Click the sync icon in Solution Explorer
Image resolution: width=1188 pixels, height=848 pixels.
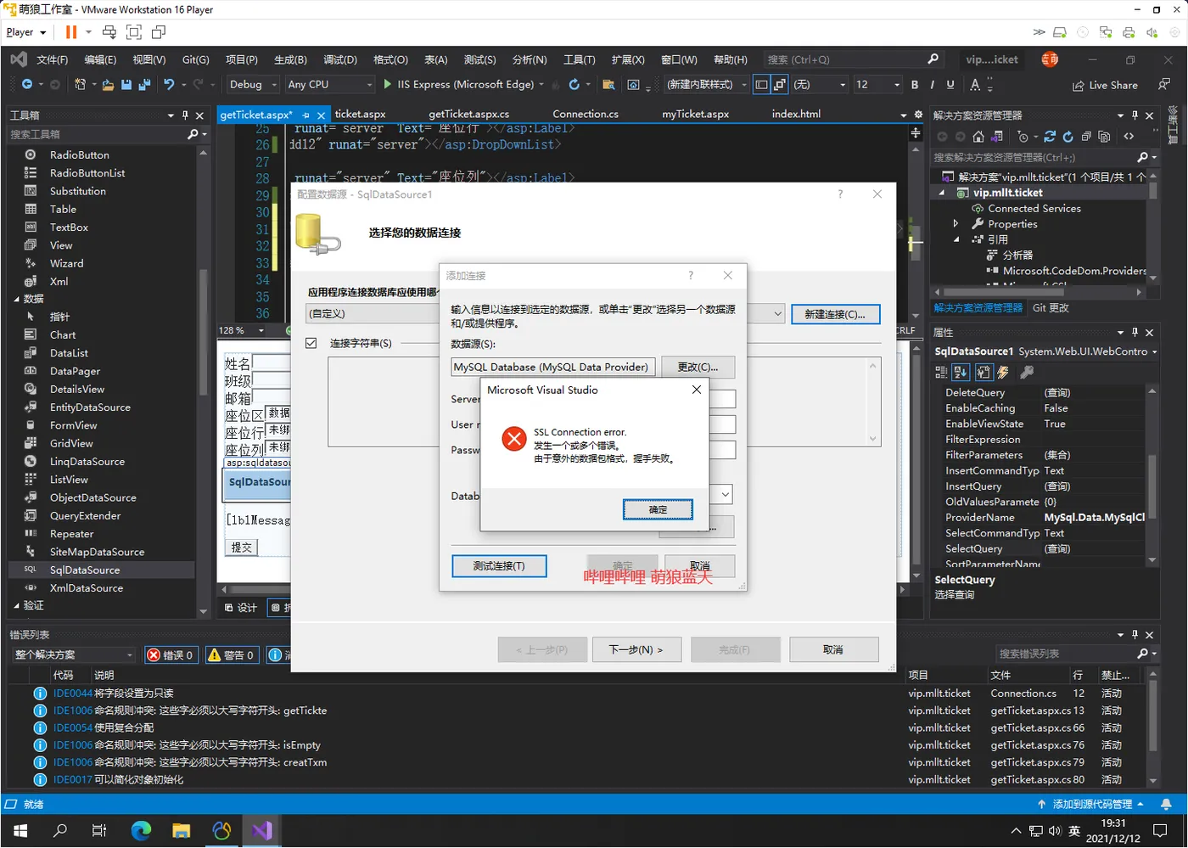[x=1050, y=137]
